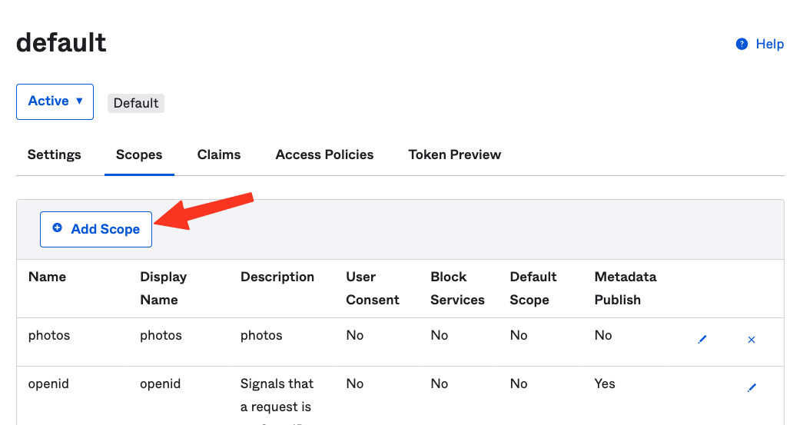This screenshot has width=803, height=425.
Task: Select the openid name cell in second row
Action: (48, 383)
